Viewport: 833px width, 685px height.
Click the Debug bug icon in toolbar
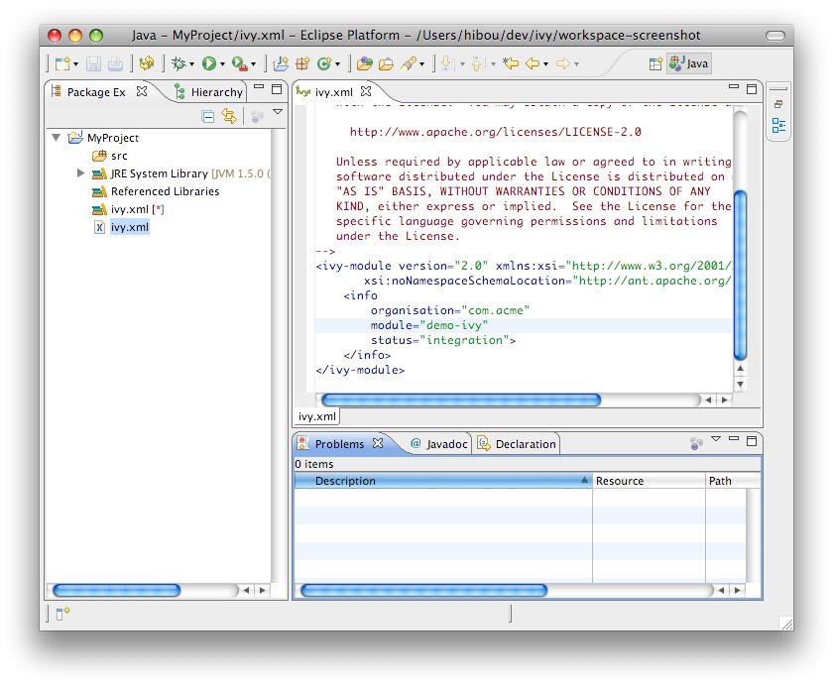click(178, 63)
